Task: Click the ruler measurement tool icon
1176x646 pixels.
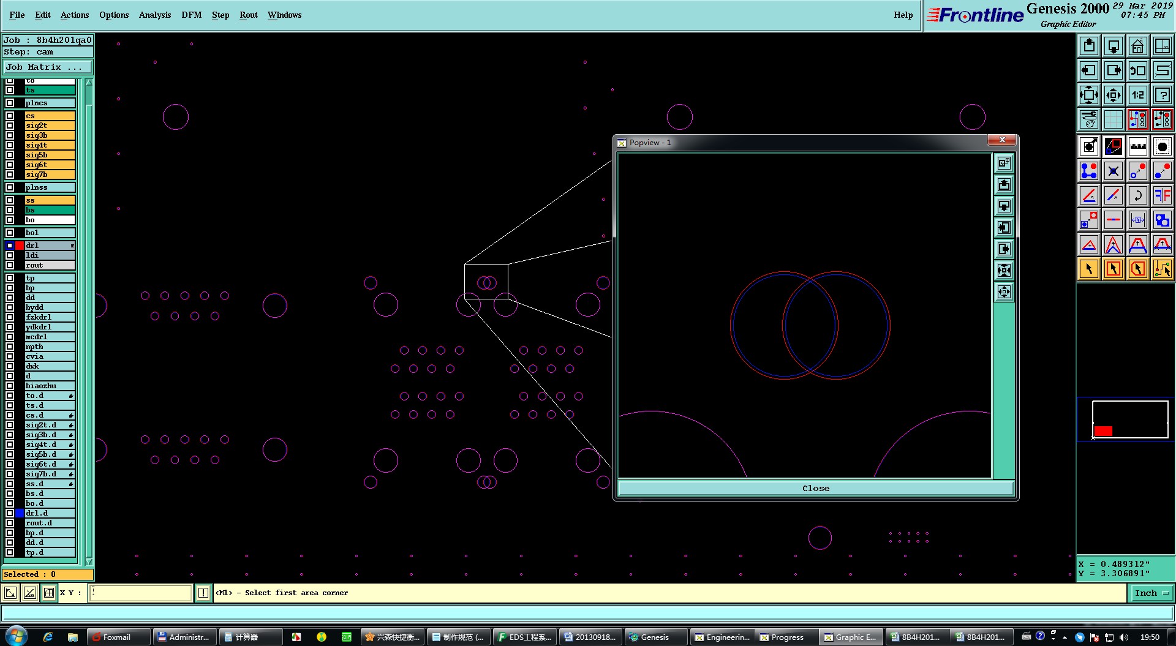Action: [1138, 146]
